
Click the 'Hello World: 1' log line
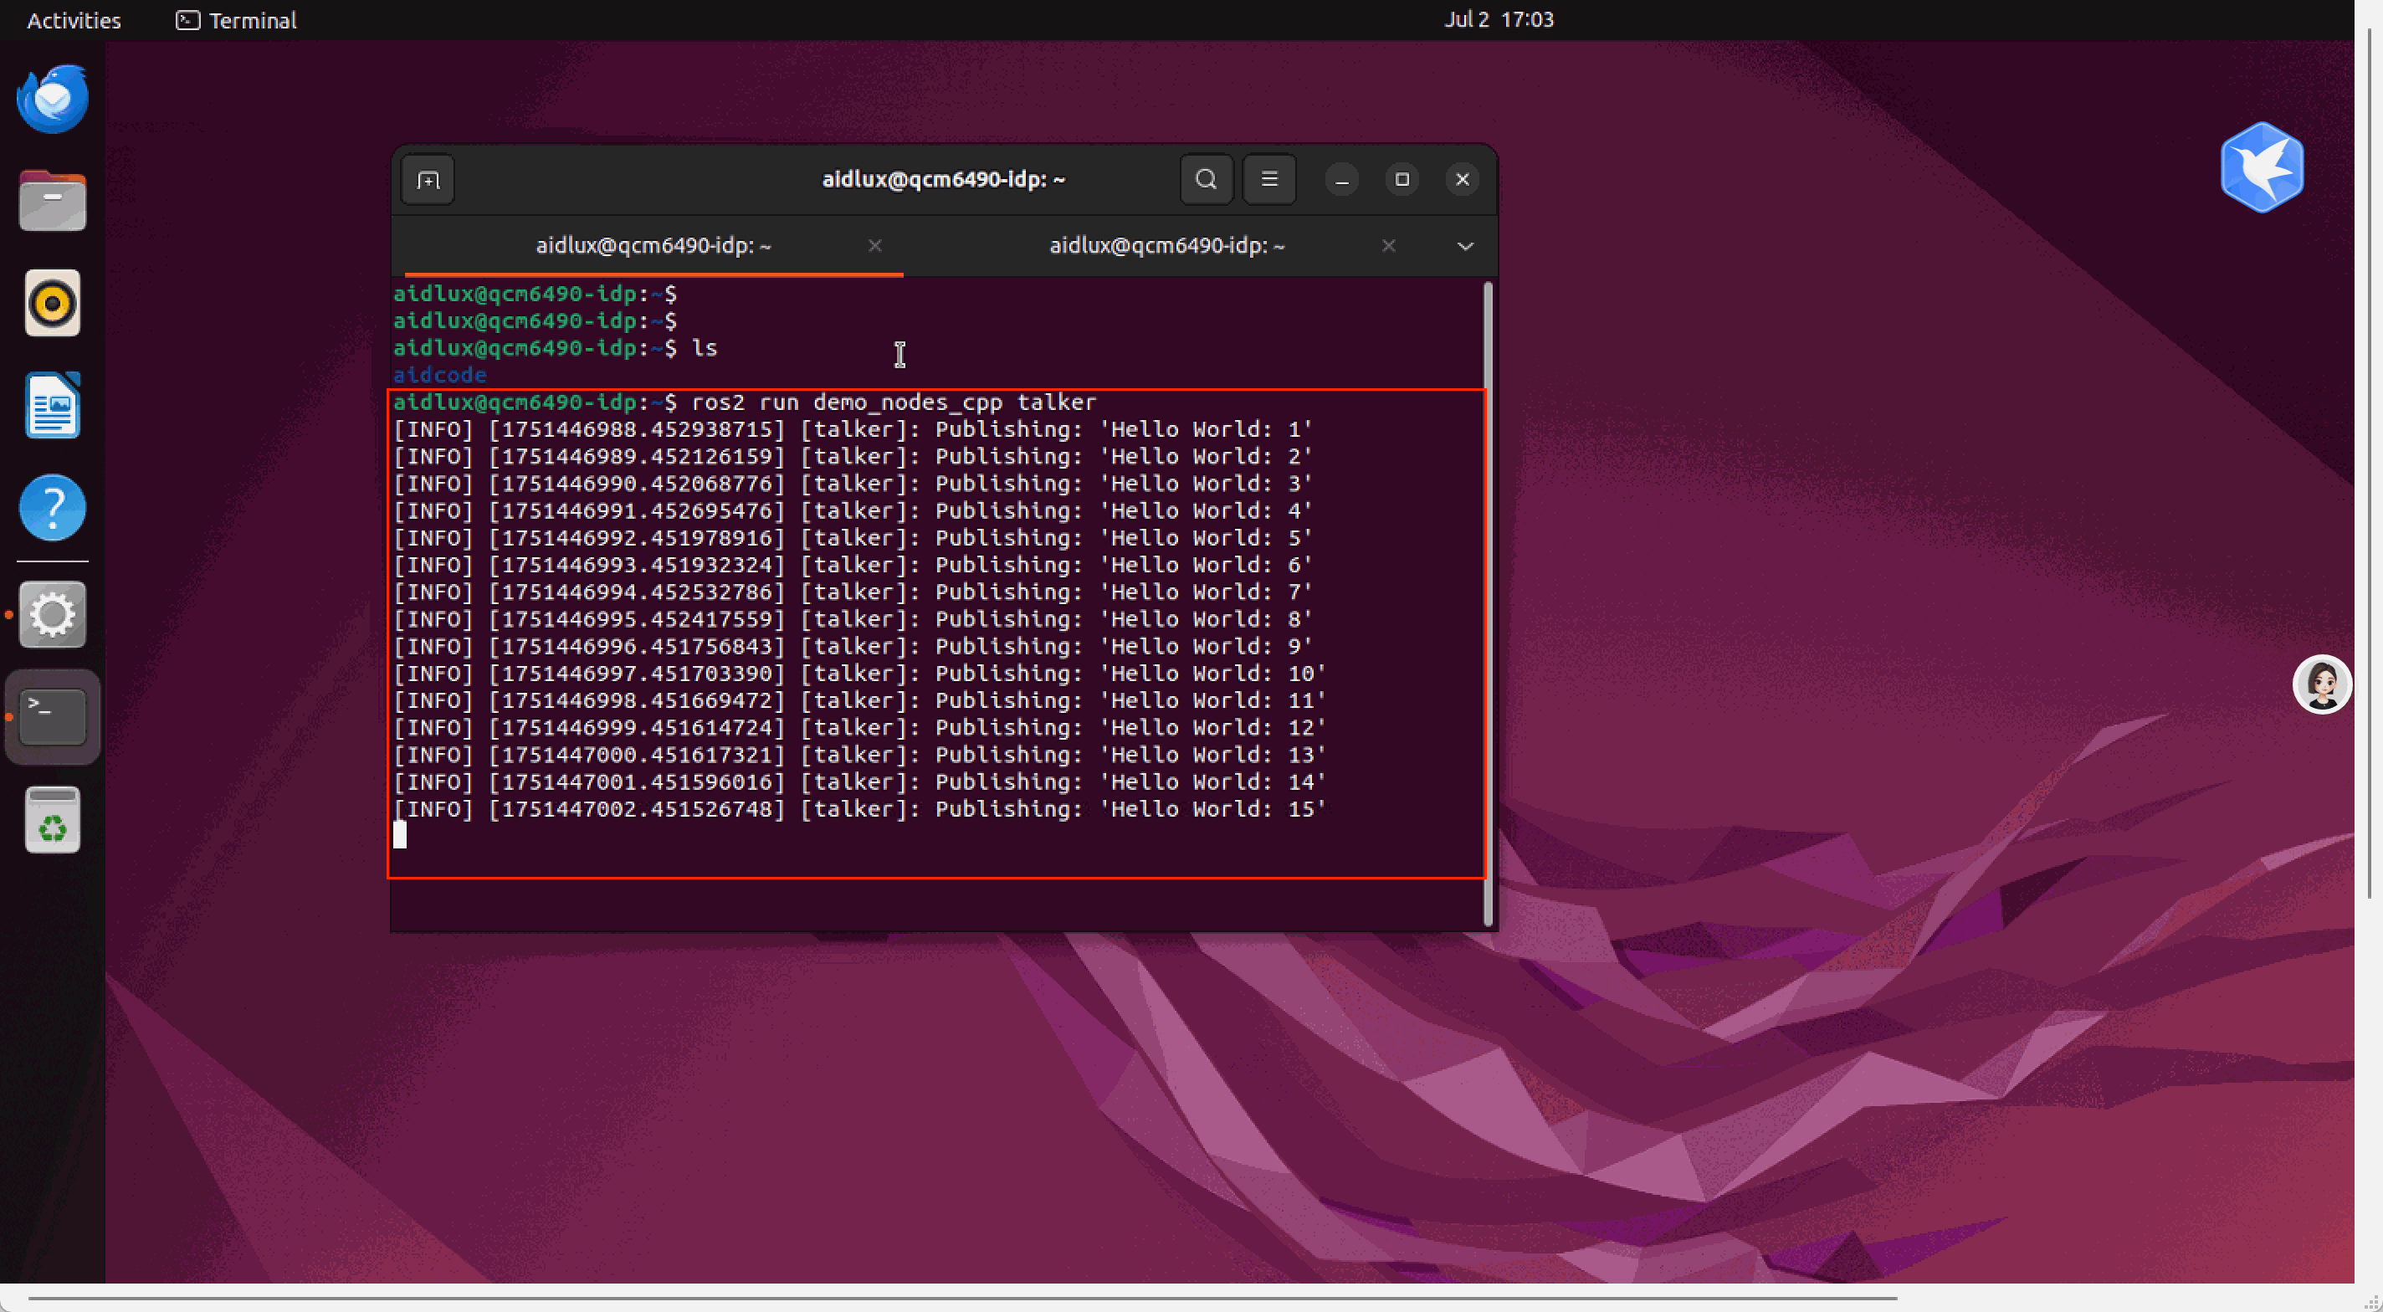[x=853, y=429]
